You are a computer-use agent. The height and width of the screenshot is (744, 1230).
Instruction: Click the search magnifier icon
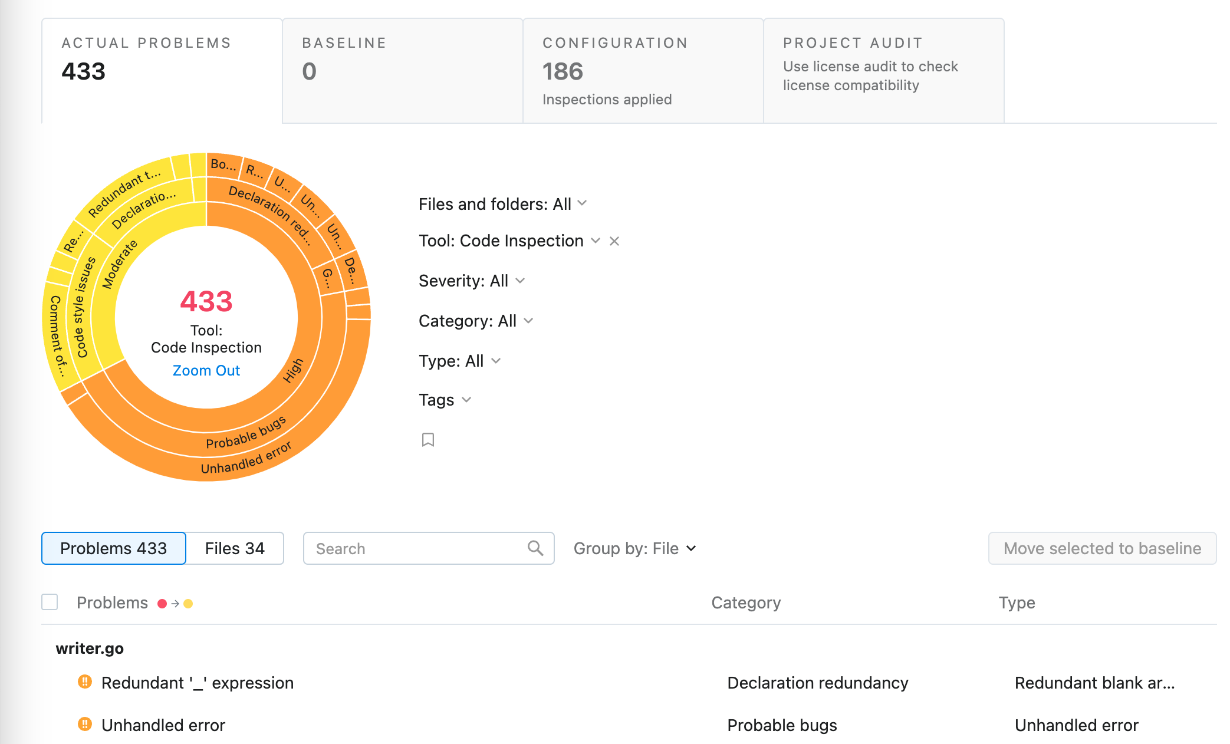pyautogui.click(x=535, y=548)
